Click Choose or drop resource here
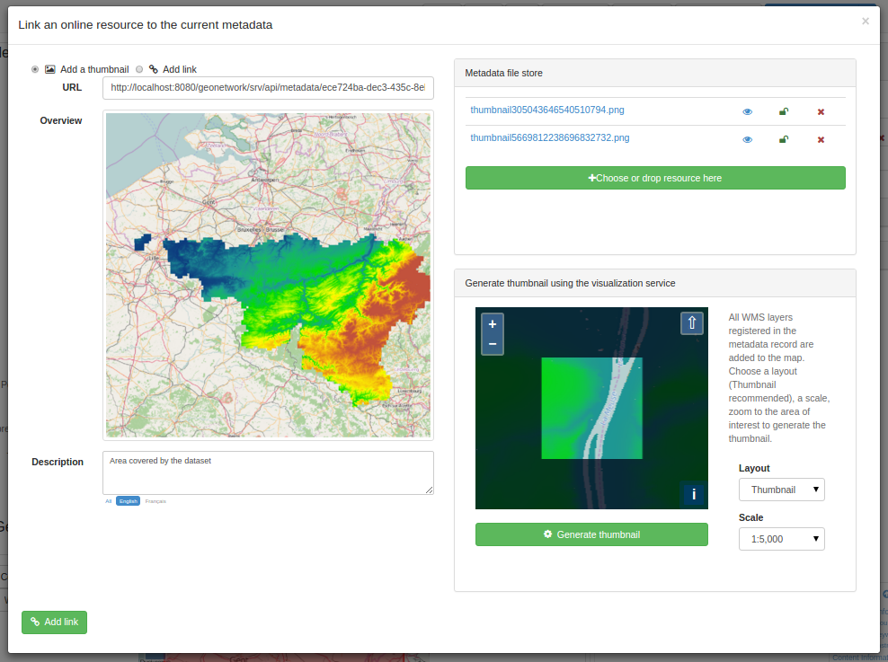 click(655, 178)
